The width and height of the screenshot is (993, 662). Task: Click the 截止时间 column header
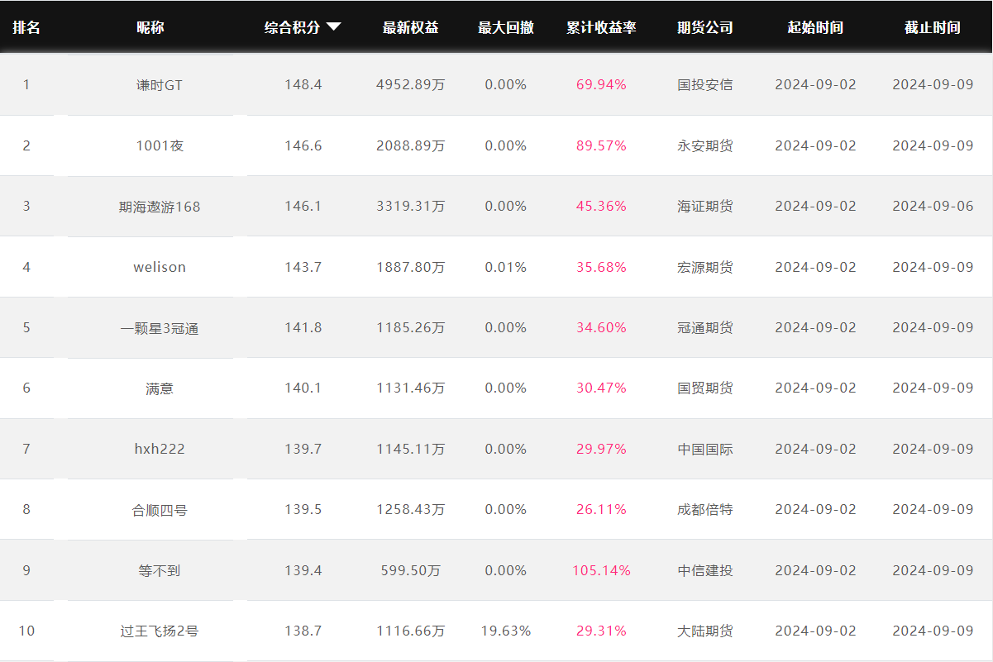(x=933, y=27)
